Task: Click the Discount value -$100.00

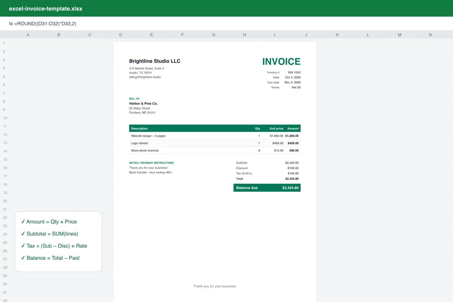Action: click(x=293, y=168)
